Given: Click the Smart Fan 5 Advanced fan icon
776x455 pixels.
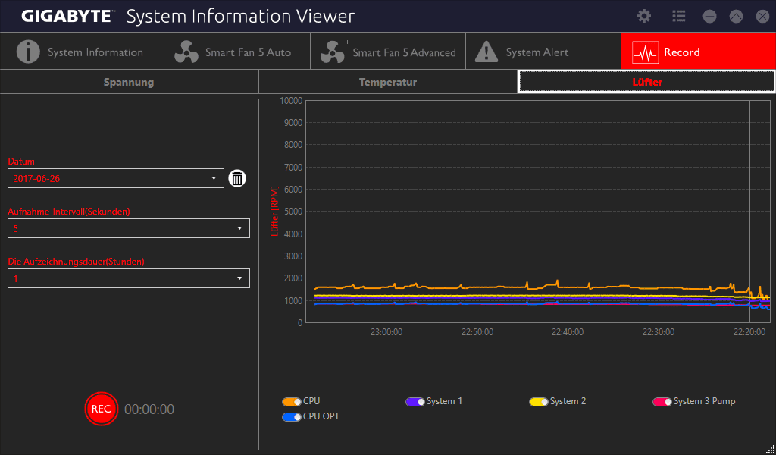Looking at the screenshot, I should (x=333, y=52).
